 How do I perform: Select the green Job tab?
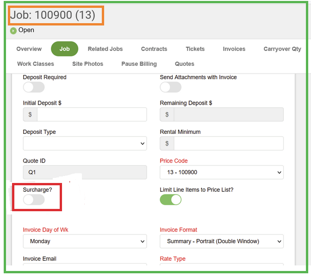pos(64,49)
